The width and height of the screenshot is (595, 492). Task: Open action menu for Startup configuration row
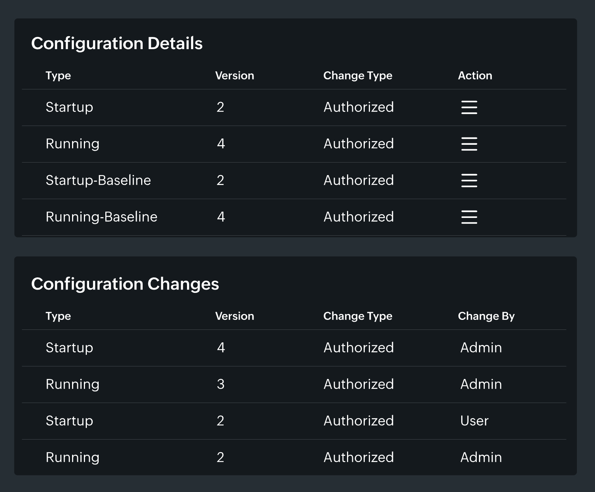click(469, 107)
